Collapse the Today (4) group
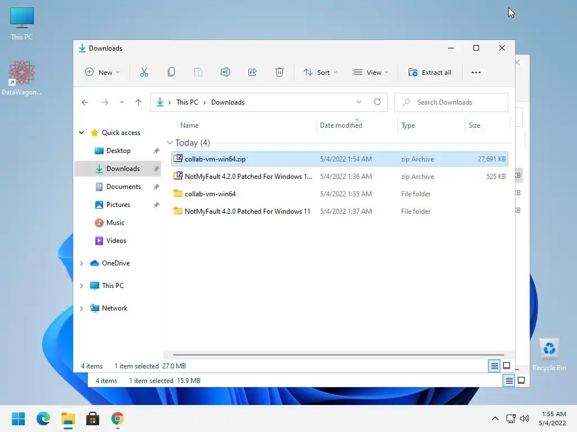Viewport: 577px width, 432px height. (170, 142)
